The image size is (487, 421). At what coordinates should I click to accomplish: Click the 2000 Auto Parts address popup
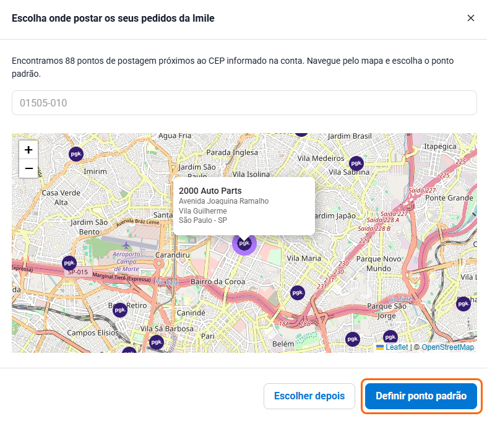click(244, 206)
